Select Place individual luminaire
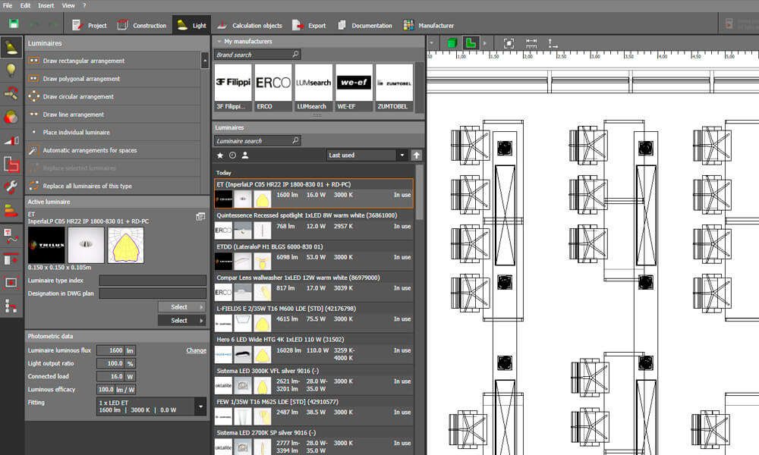The image size is (759, 455). [77, 132]
